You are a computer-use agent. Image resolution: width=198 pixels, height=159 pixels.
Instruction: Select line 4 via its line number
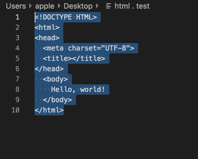(x=18, y=48)
